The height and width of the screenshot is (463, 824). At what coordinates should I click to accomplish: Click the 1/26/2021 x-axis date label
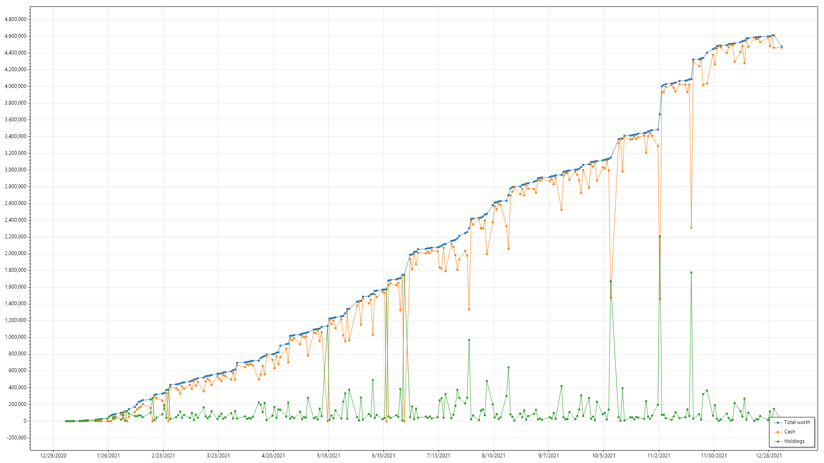pos(108,456)
